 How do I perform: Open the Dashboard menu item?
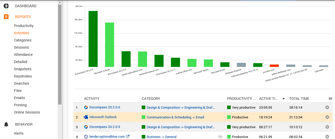(26, 6)
